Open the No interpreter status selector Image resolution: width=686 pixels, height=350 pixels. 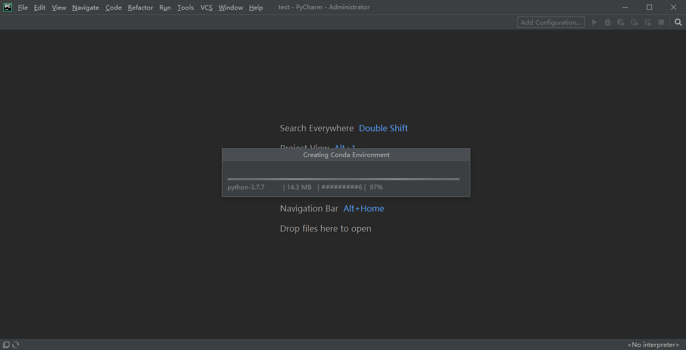tap(654, 345)
